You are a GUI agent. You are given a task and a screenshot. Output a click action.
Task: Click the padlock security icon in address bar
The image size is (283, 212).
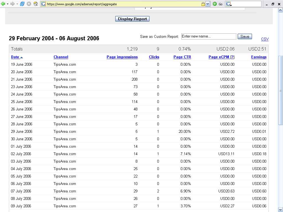point(203,4)
